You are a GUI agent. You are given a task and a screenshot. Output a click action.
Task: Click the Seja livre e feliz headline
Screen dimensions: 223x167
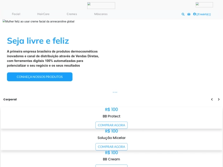pos(38,41)
